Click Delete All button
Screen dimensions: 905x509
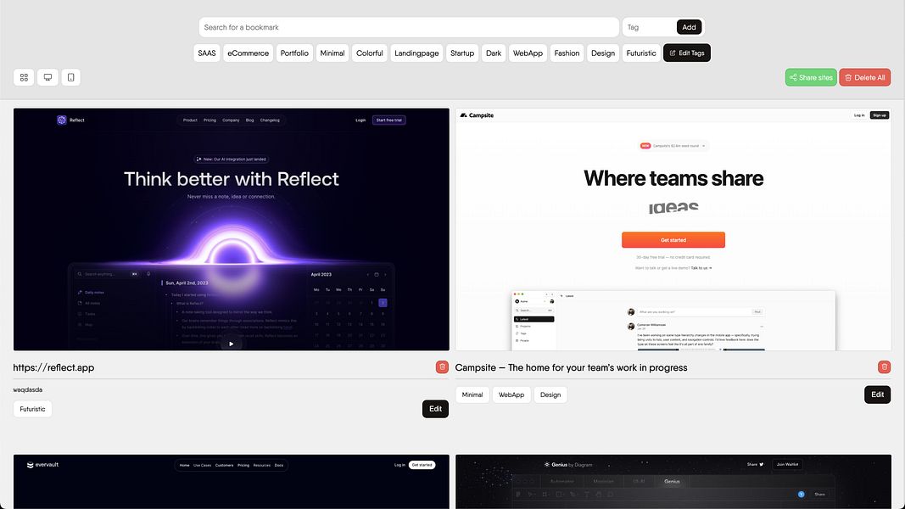[864, 77]
